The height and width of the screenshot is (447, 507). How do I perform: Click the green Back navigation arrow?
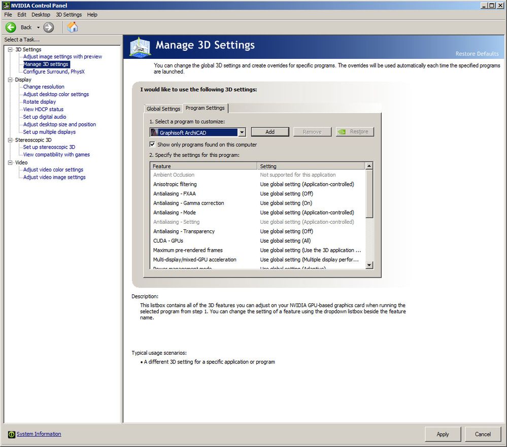pos(11,27)
